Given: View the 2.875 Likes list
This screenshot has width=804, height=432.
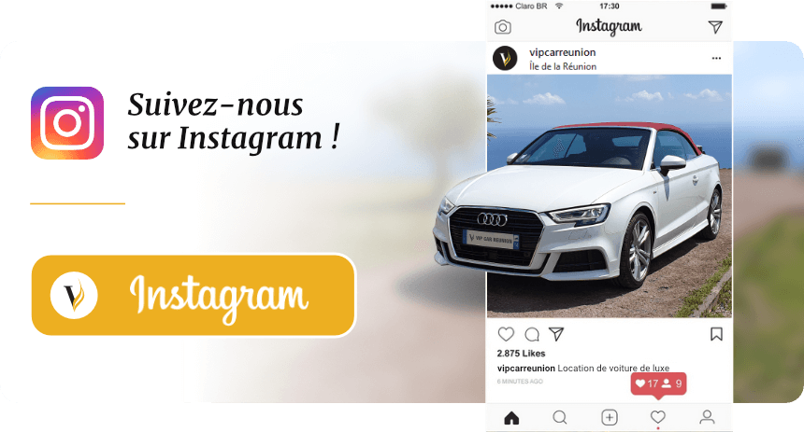Looking at the screenshot, I should pyautogui.click(x=521, y=354).
